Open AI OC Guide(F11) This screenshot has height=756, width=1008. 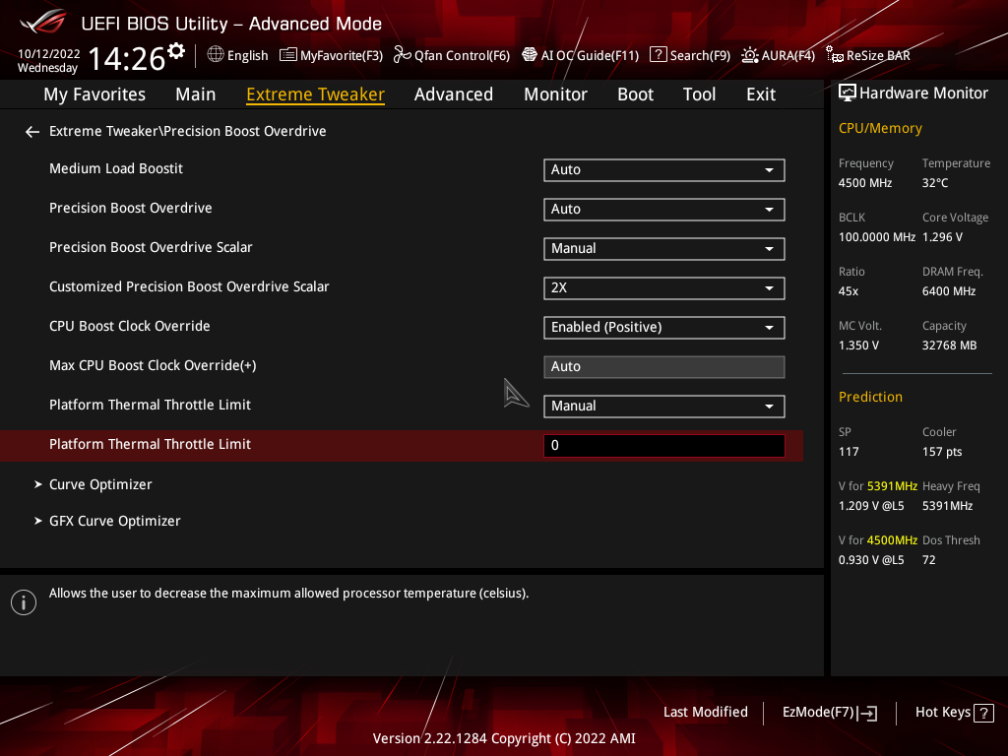point(581,55)
